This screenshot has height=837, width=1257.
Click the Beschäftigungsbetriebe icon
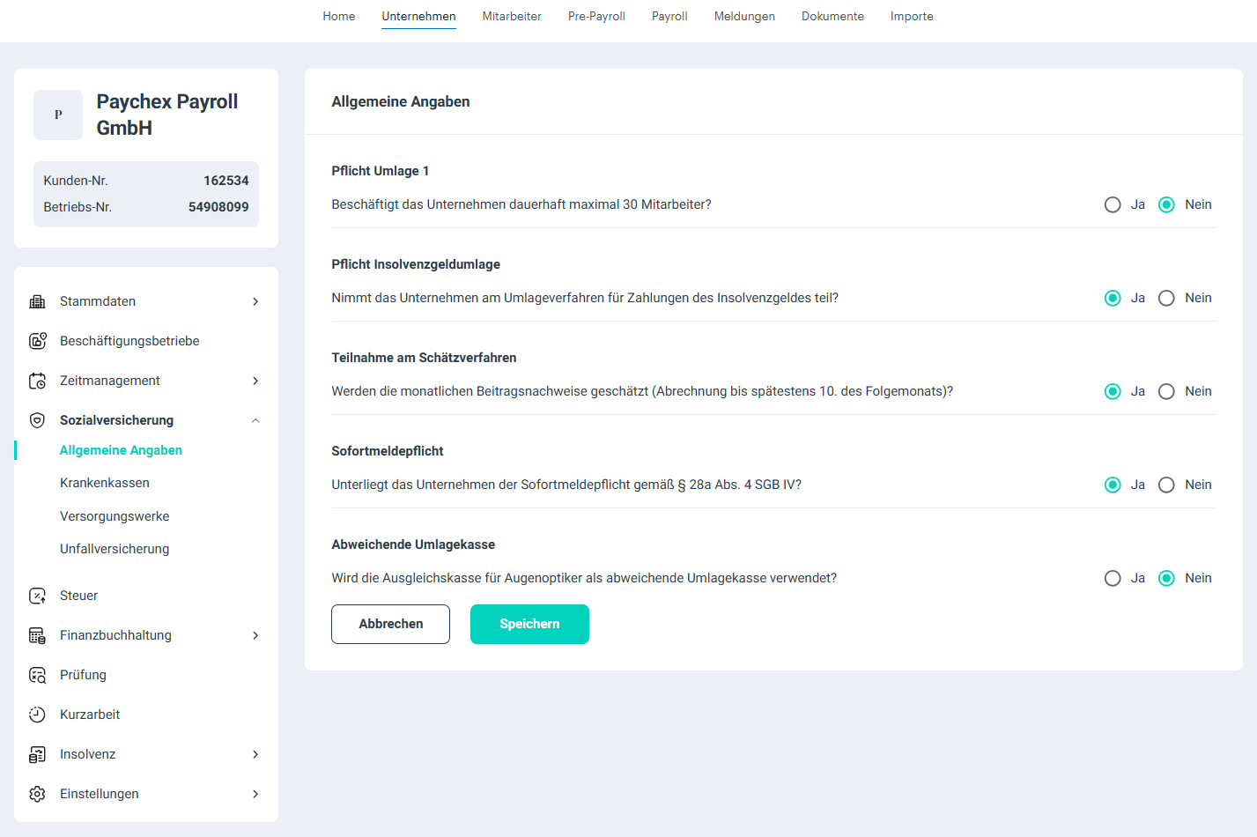(37, 341)
